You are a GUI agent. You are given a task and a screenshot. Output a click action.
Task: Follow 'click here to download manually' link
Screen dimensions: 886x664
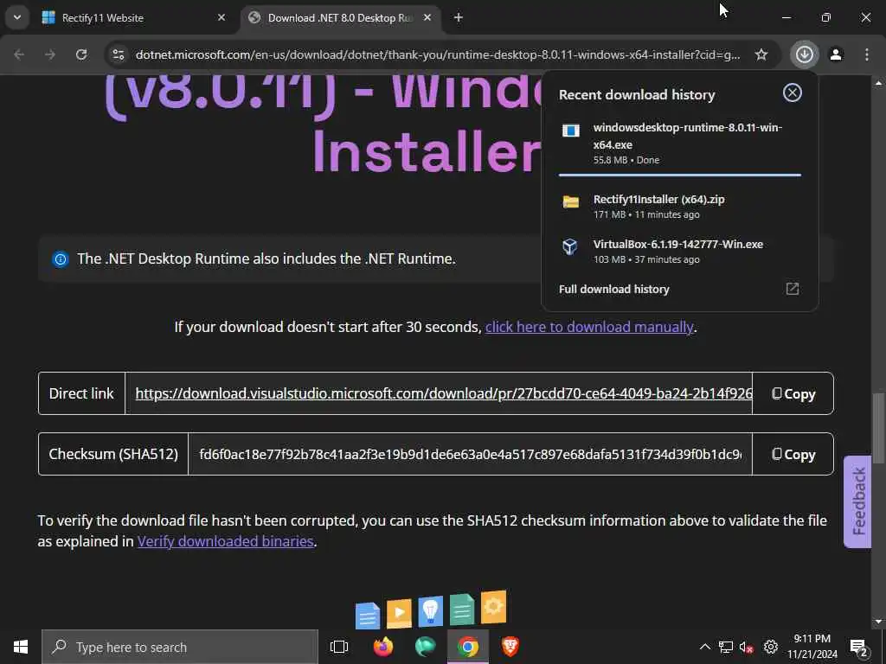click(x=589, y=327)
